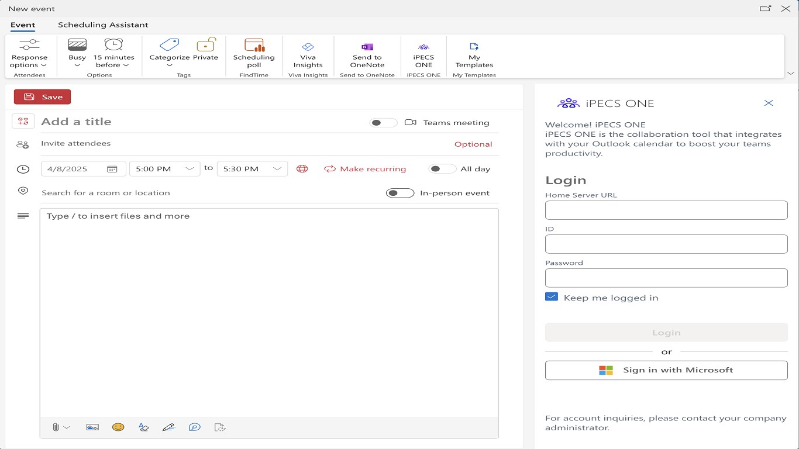
Task: Click Optional attendees link
Action: [x=473, y=144]
